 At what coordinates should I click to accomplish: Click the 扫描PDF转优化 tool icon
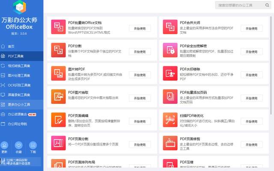pyautogui.click(x=170, y=120)
